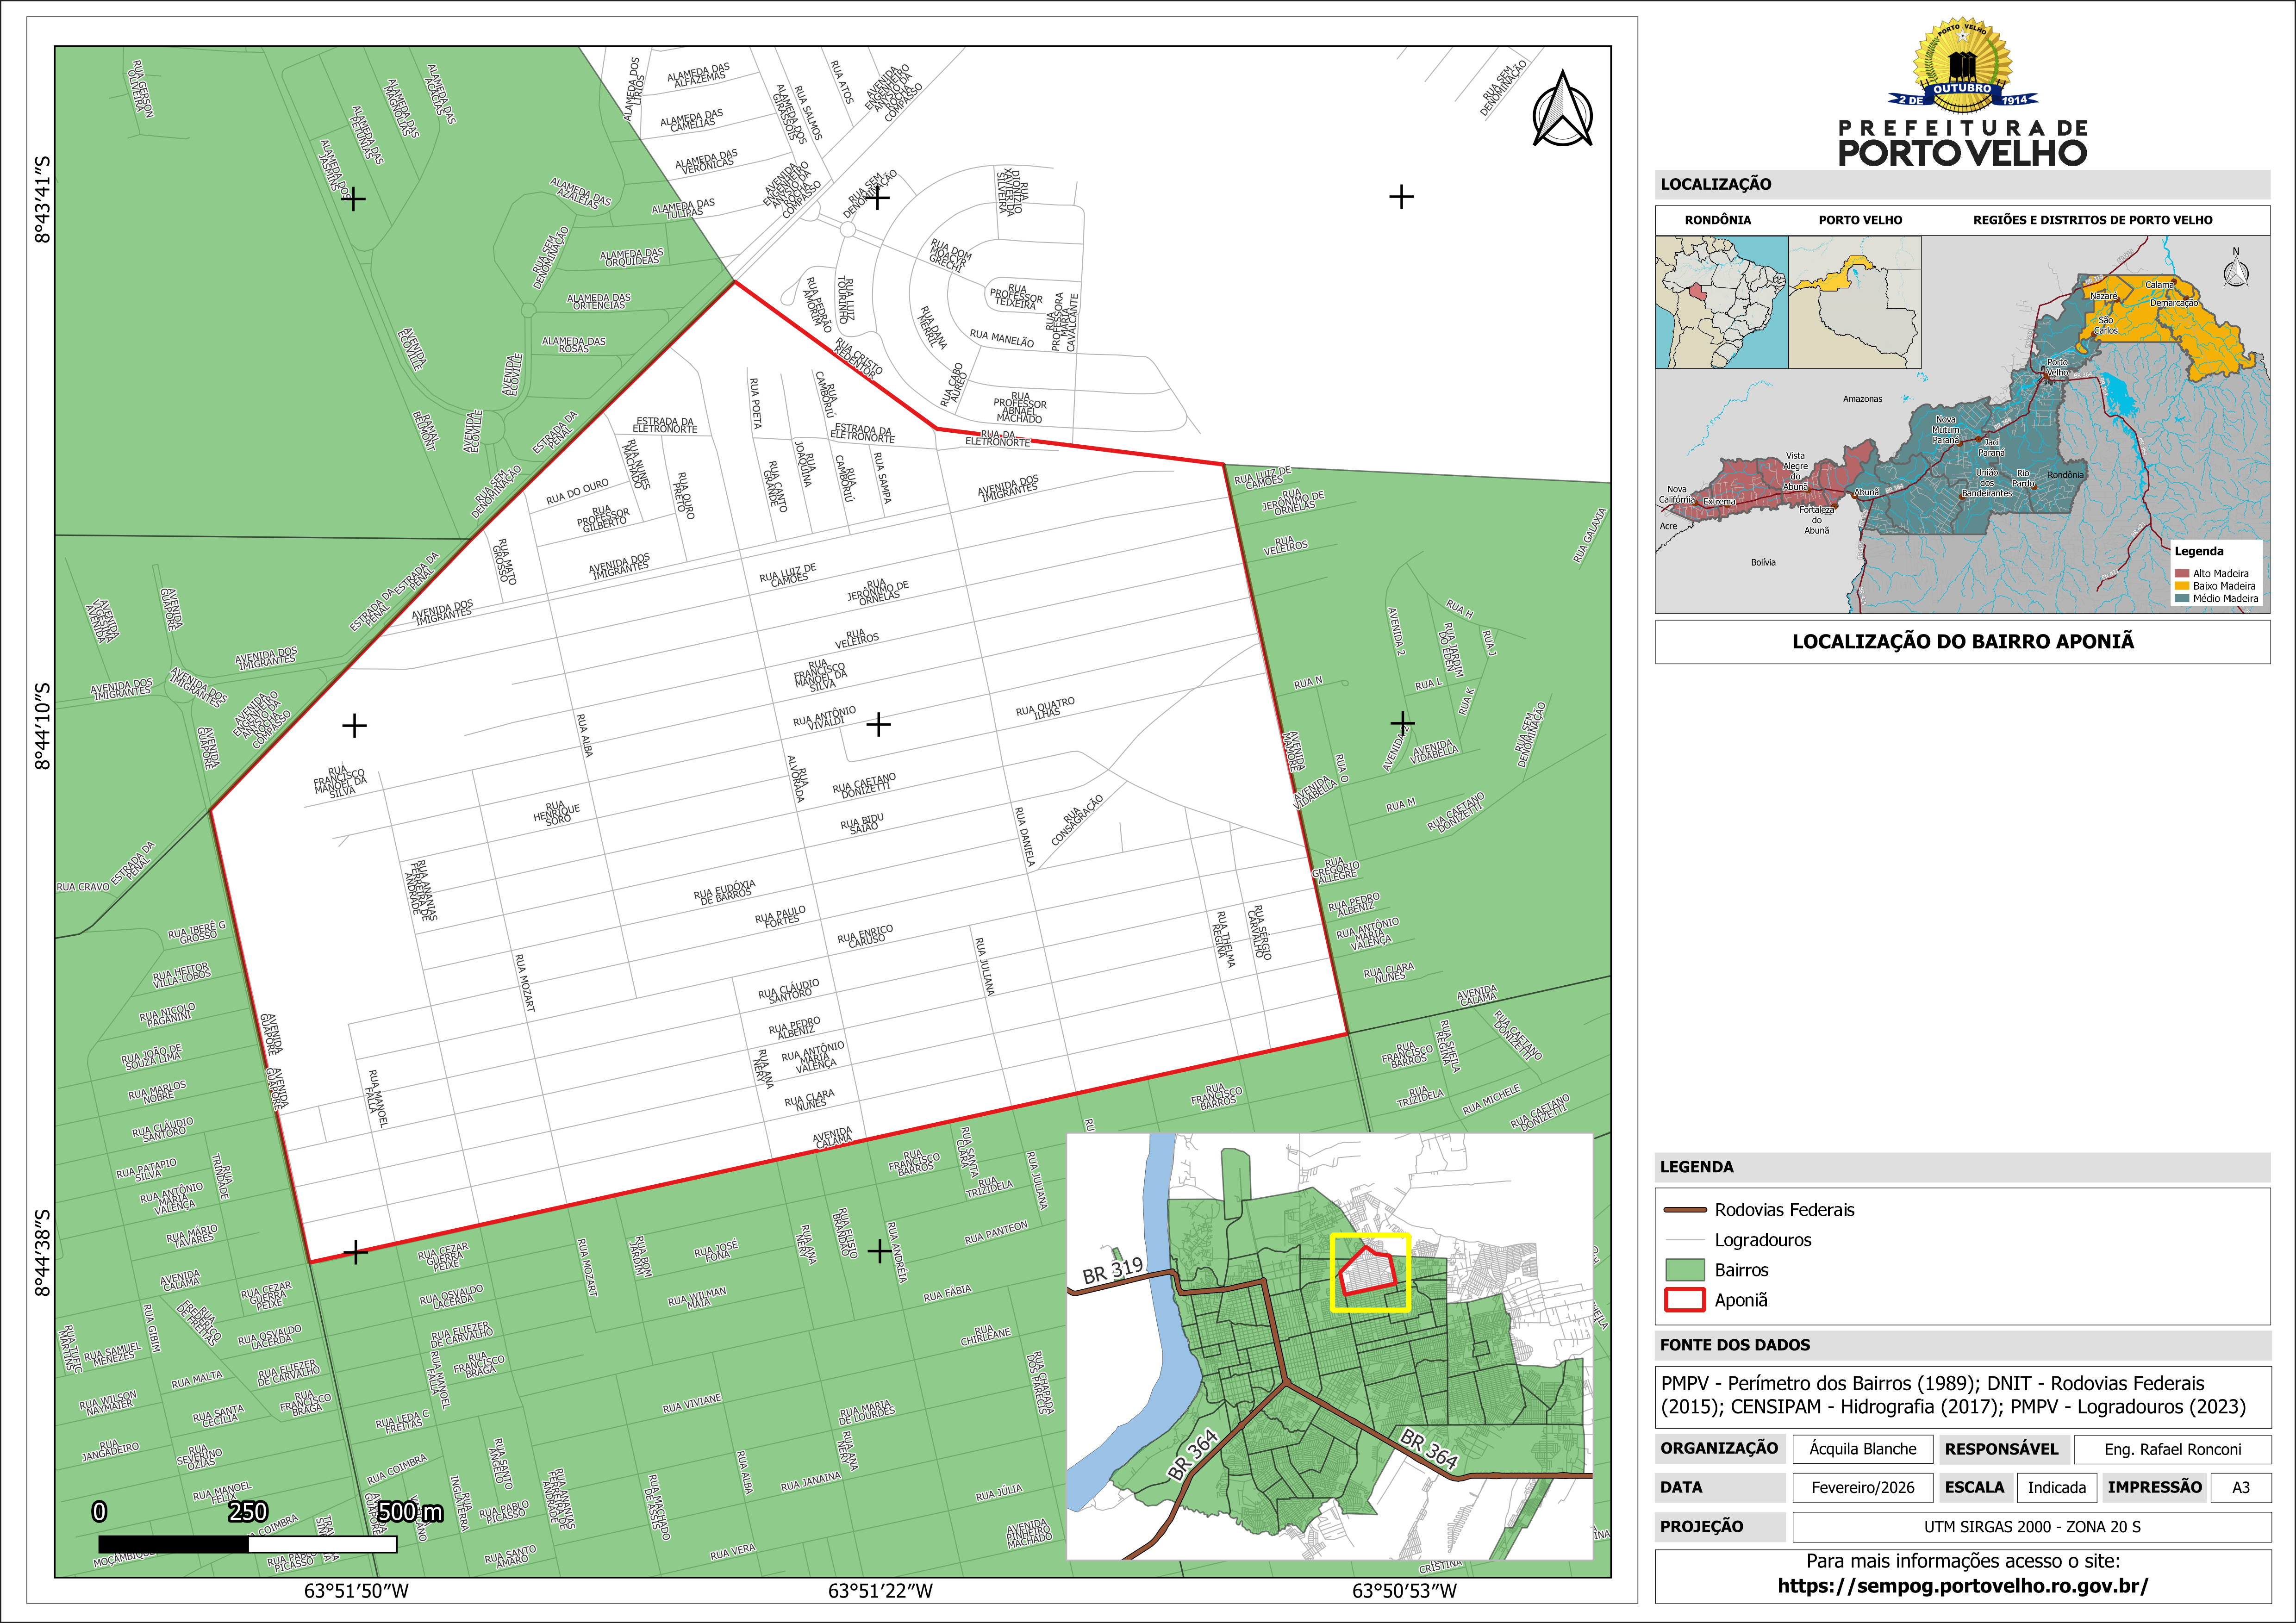
Task: Click the Logradouros gray line legend symbol
Action: point(1685,1240)
